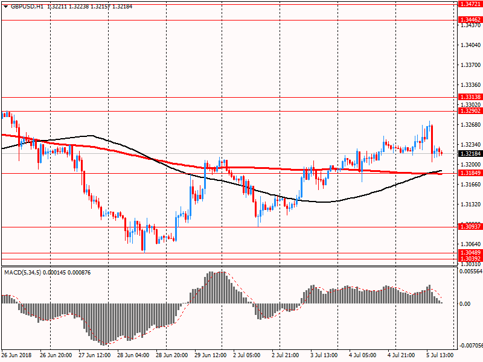
Task: Click the red 1.34462 price level tag
Action: point(470,20)
